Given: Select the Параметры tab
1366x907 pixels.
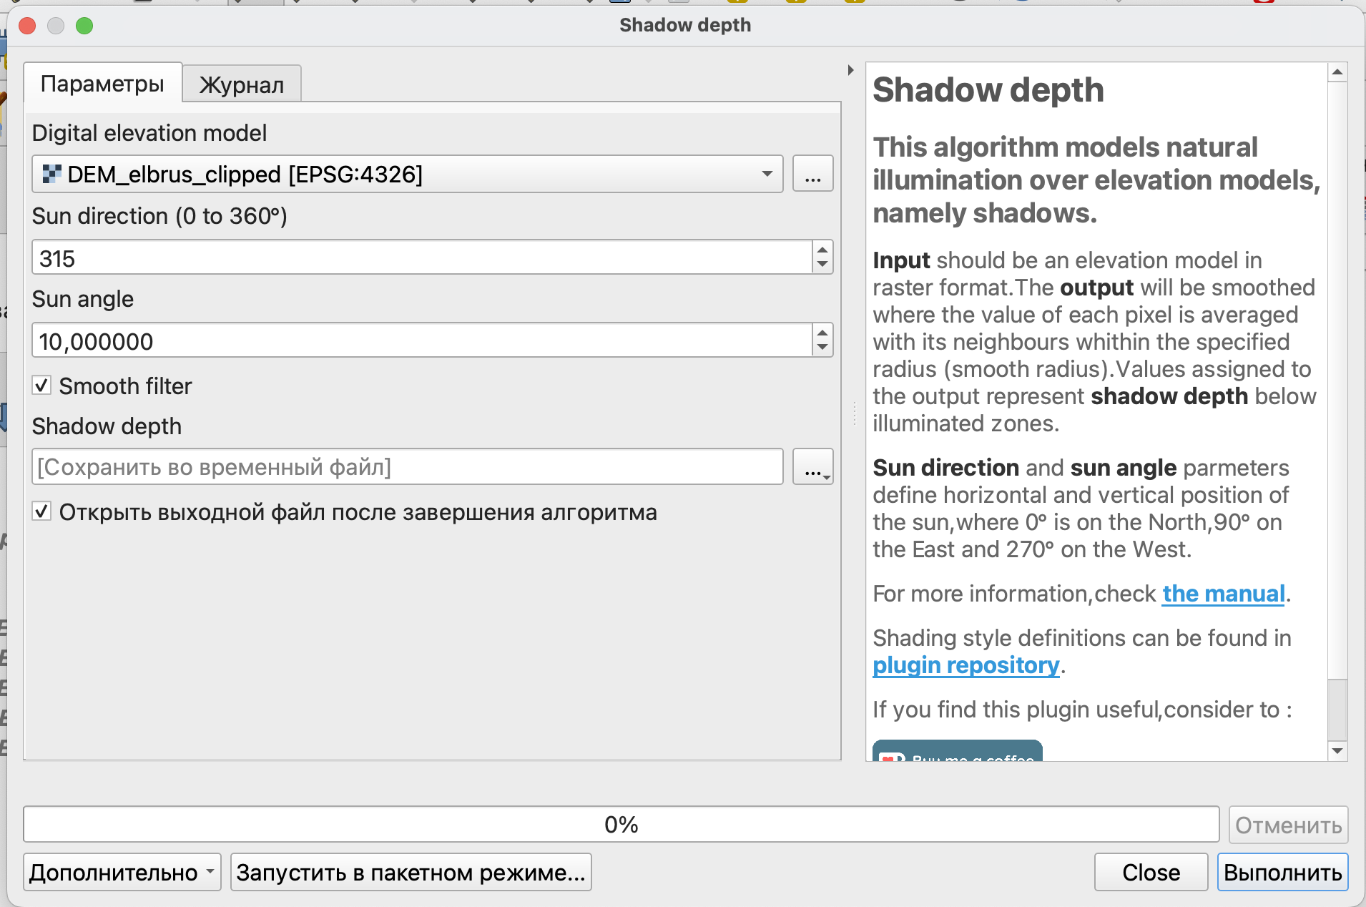Looking at the screenshot, I should (102, 84).
